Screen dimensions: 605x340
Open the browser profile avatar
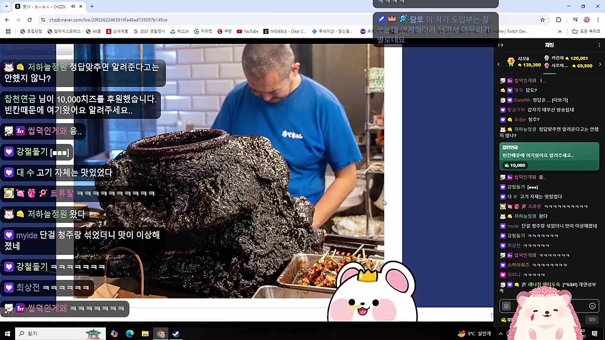[x=587, y=20]
